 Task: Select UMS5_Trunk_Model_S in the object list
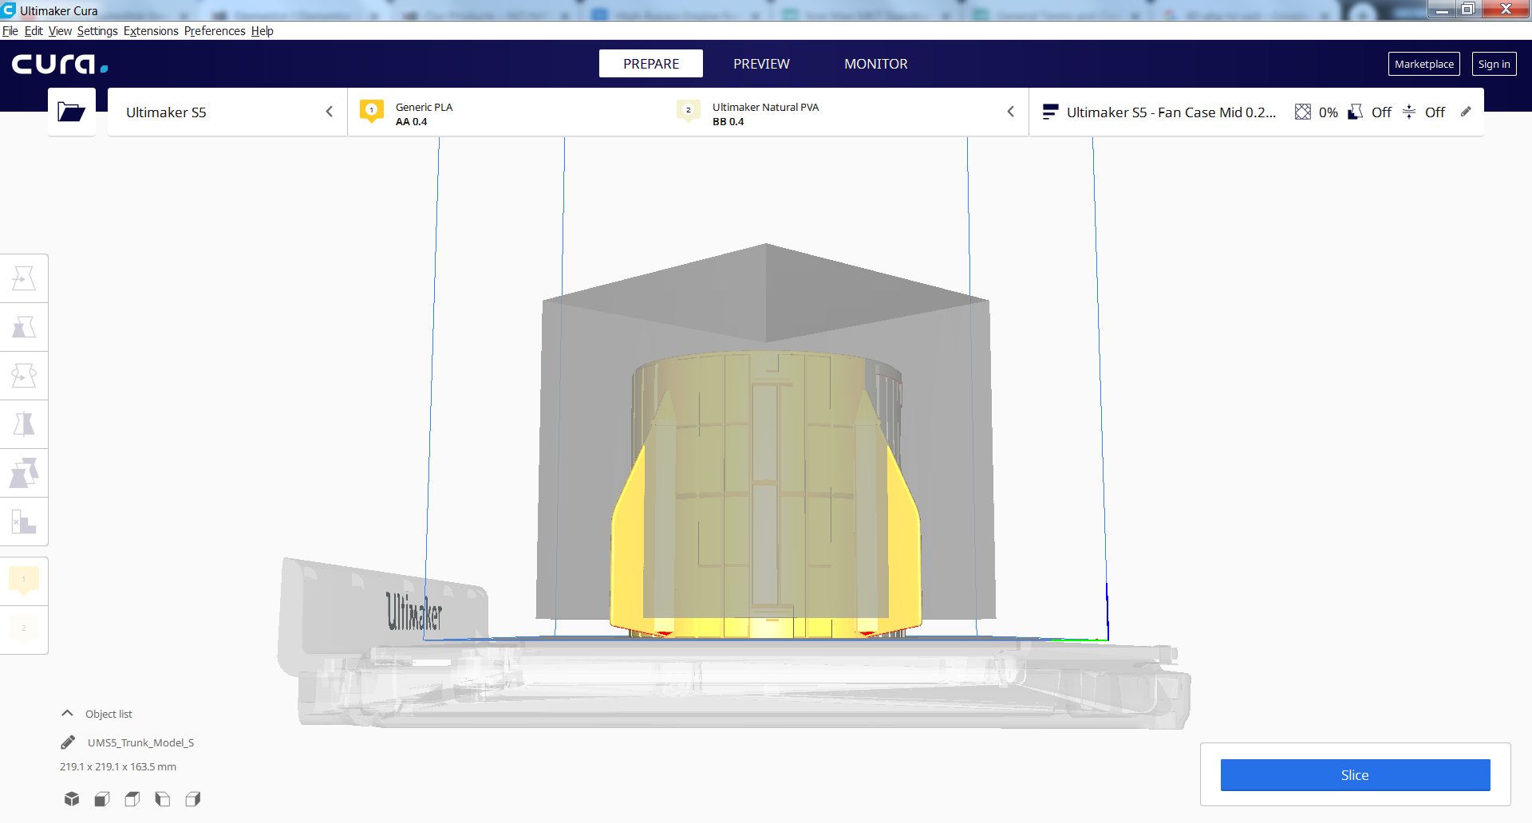pyautogui.click(x=140, y=742)
